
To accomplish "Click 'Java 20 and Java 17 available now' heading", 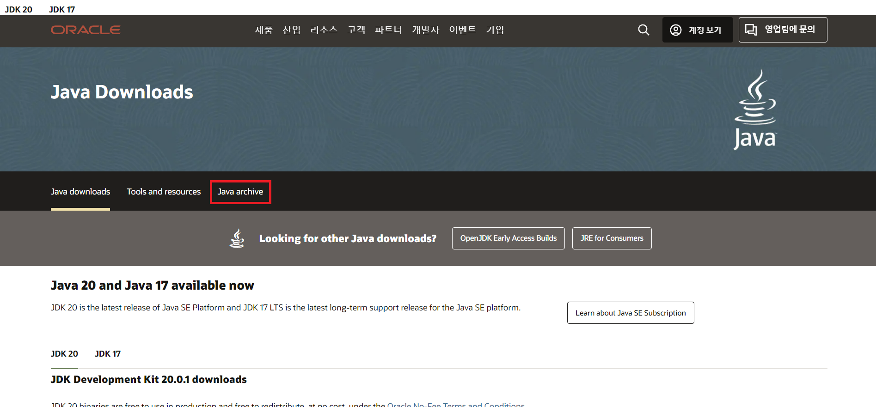I will pyautogui.click(x=153, y=286).
